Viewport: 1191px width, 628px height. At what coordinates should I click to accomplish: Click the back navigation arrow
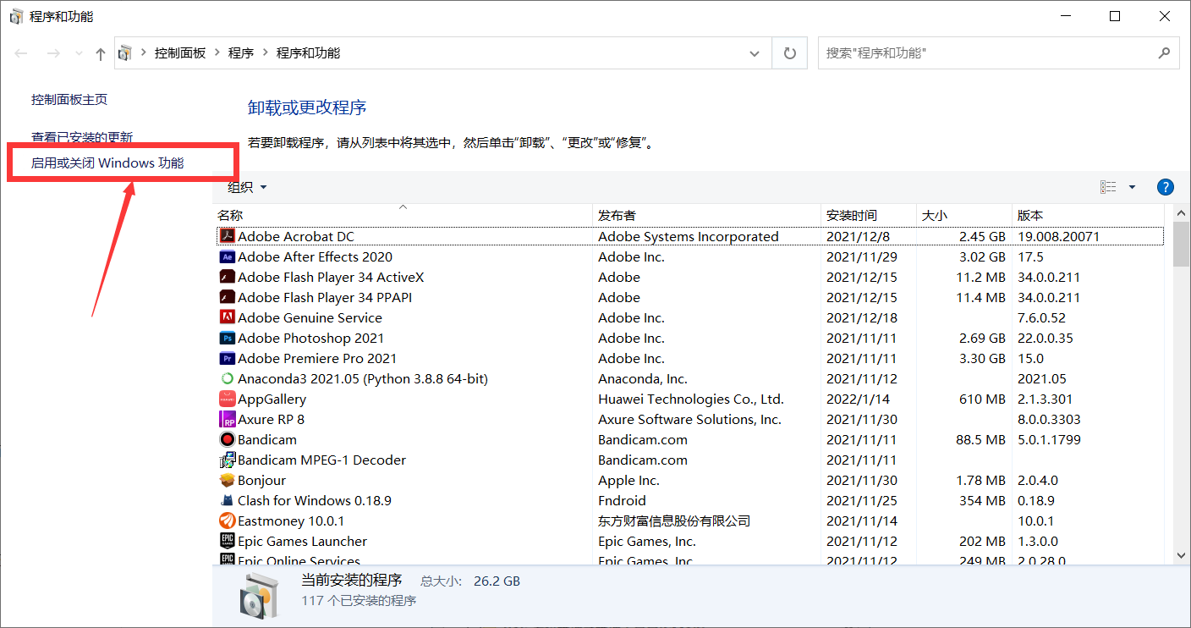tap(21, 53)
